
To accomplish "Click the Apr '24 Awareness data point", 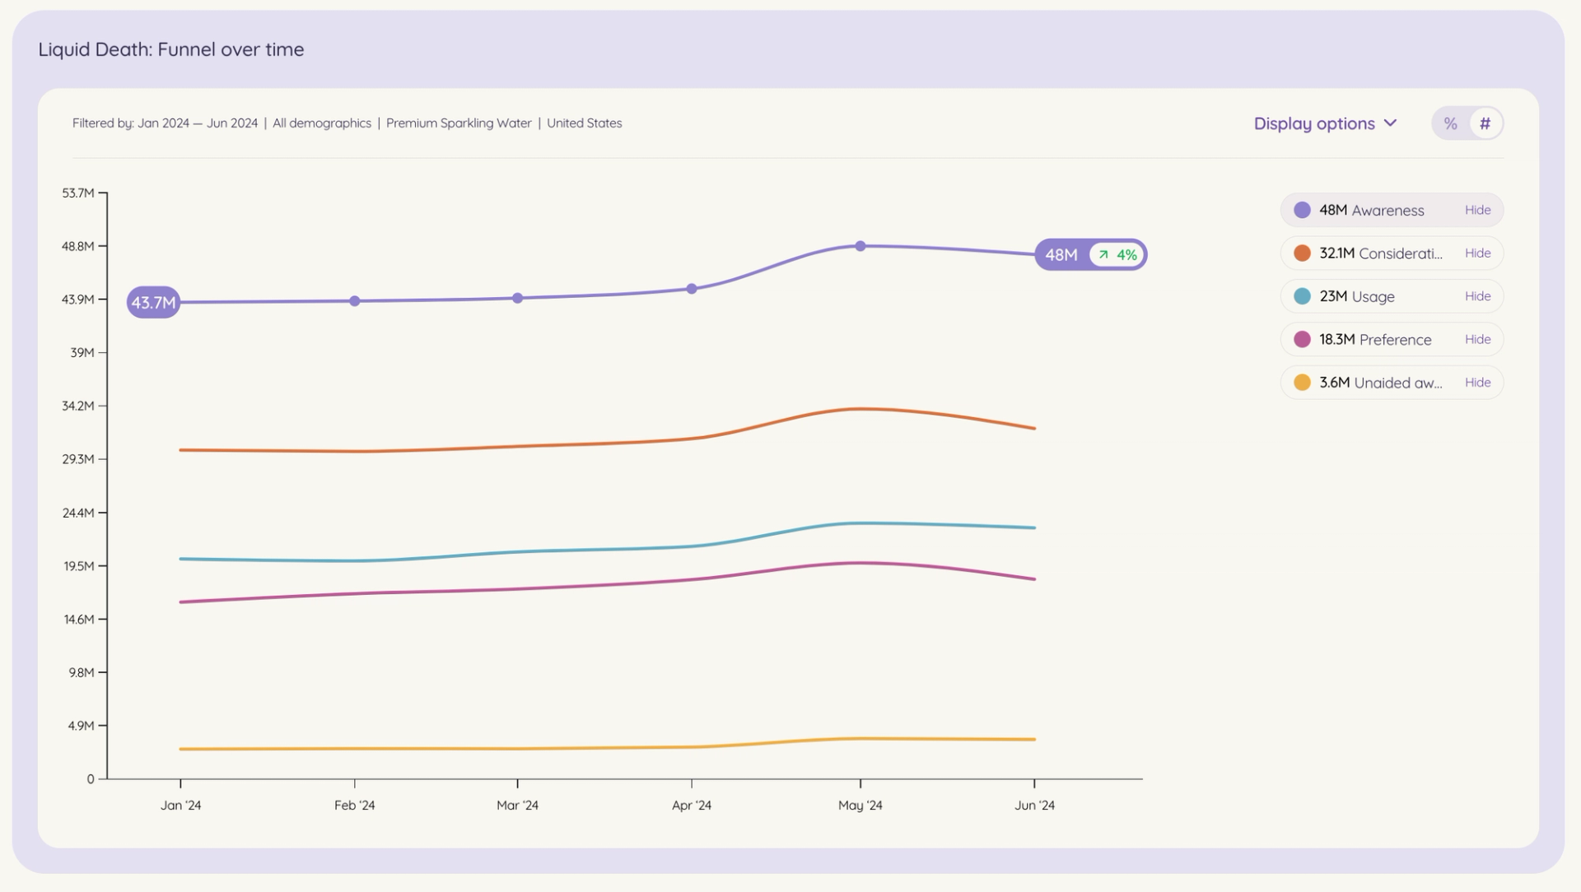I will pos(692,289).
